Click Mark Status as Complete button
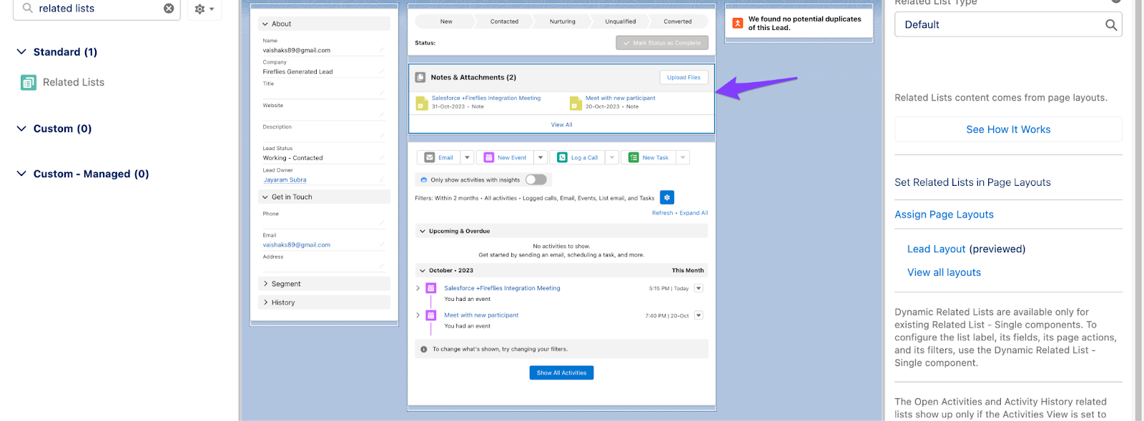 [x=662, y=43]
